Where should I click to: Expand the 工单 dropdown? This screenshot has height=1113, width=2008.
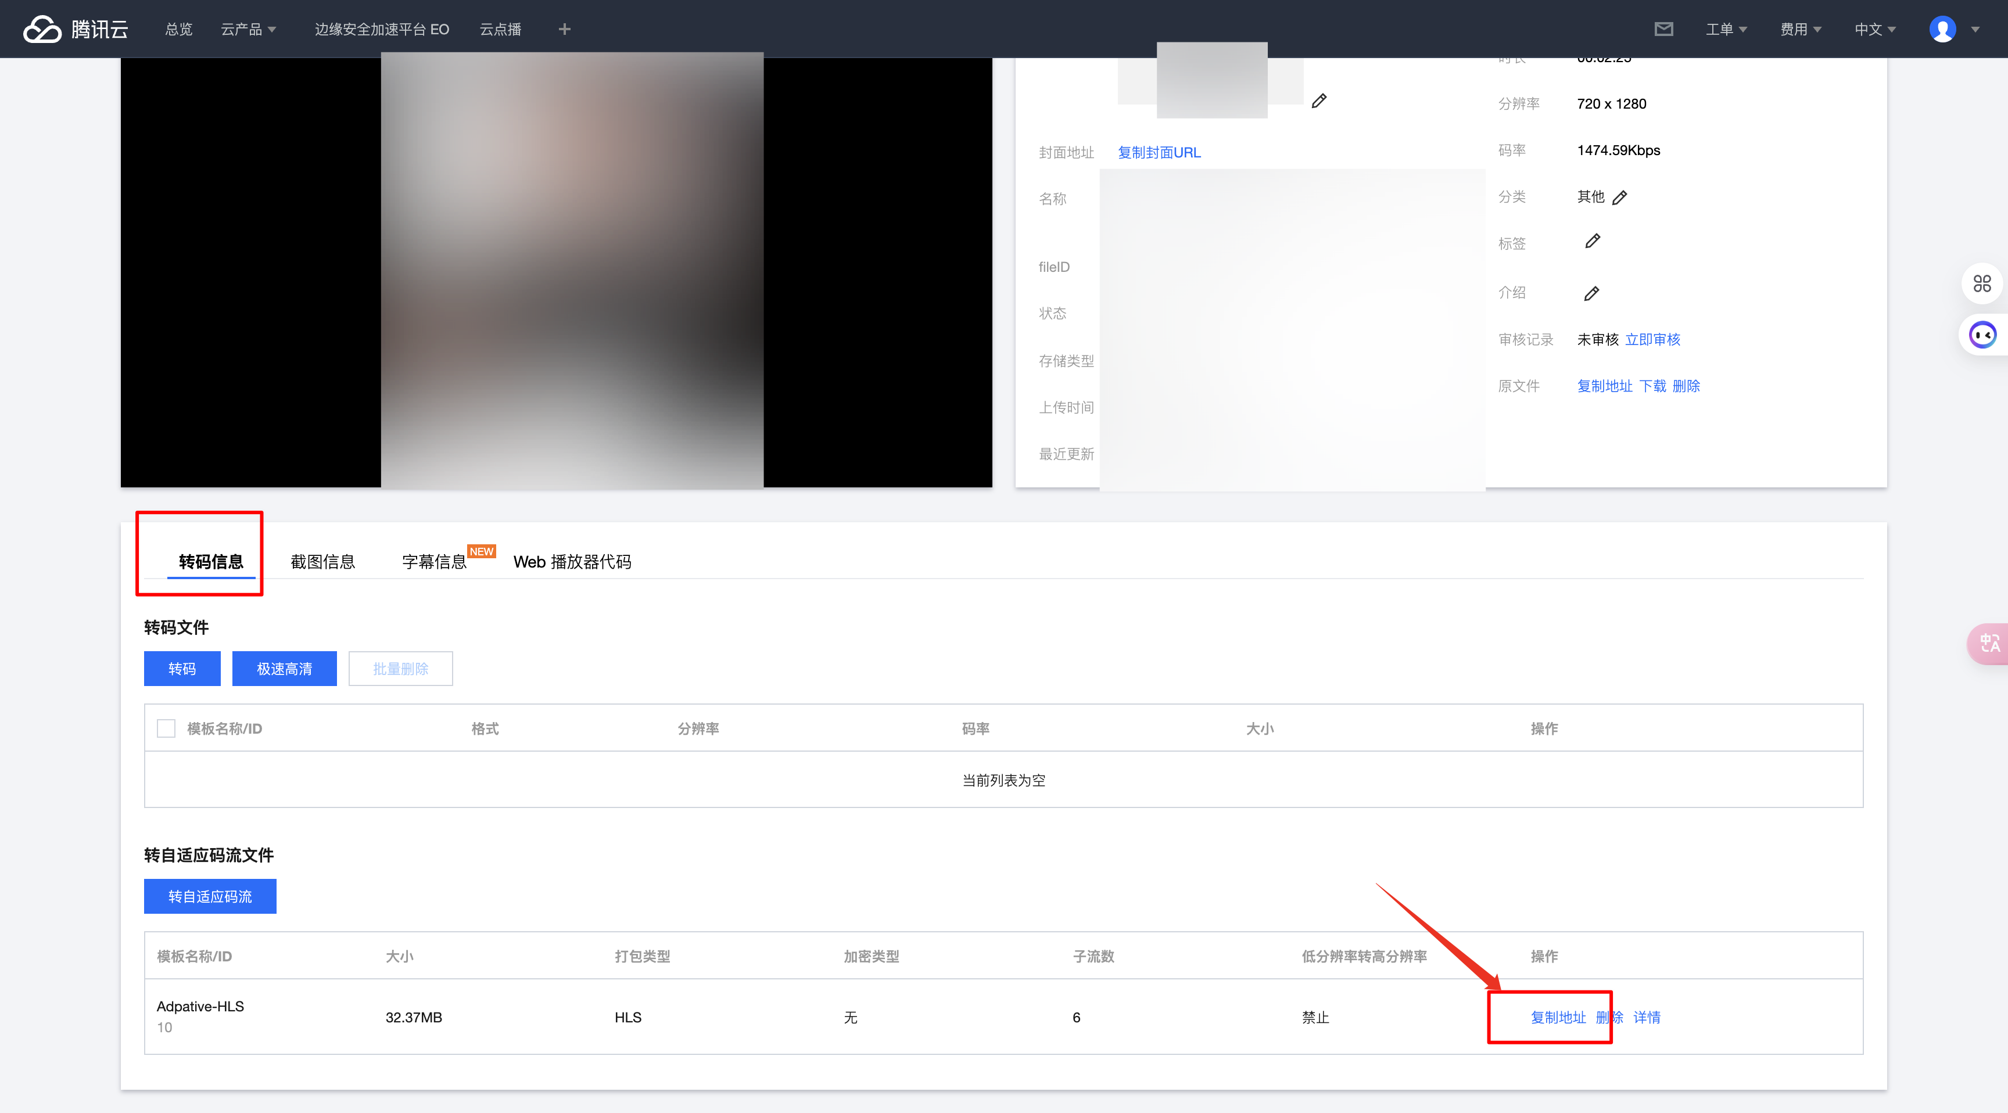(1726, 29)
